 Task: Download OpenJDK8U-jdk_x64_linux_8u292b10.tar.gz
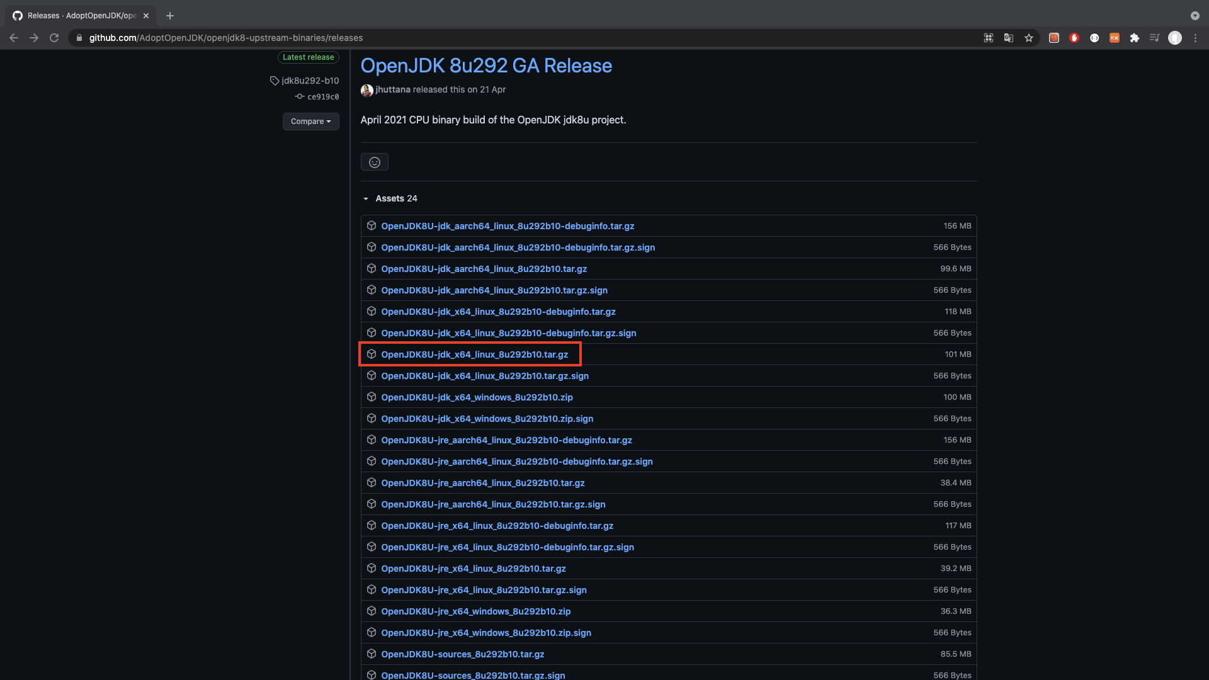click(474, 354)
